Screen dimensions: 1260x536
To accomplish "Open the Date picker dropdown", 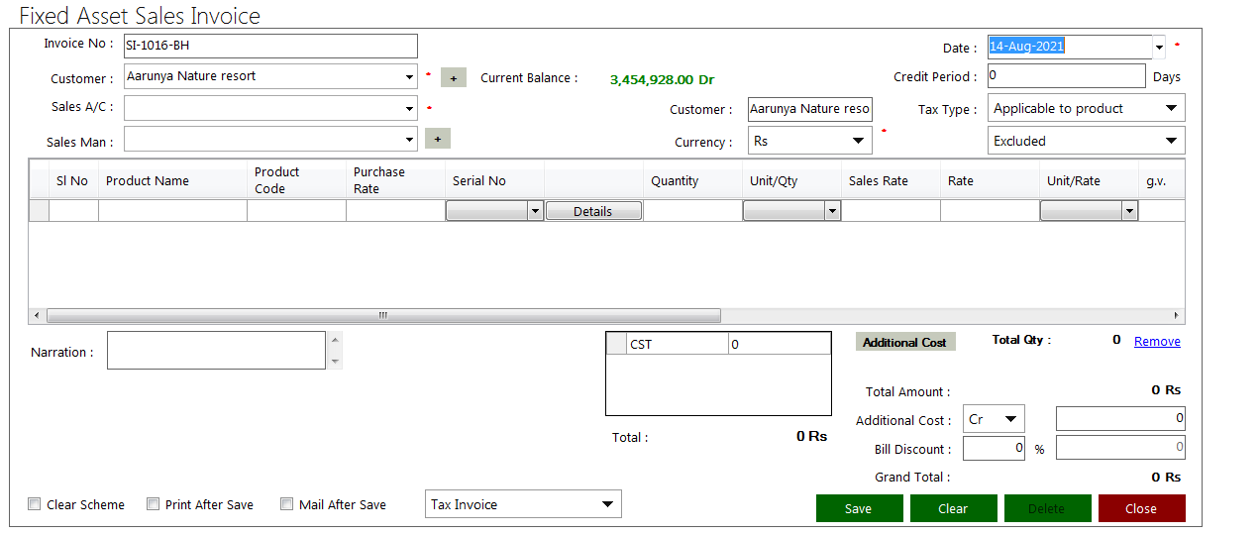I will [x=1159, y=47].
